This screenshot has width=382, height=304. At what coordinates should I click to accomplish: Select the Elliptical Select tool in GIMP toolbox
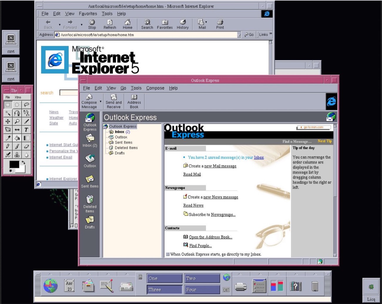[x=17, y=105]
